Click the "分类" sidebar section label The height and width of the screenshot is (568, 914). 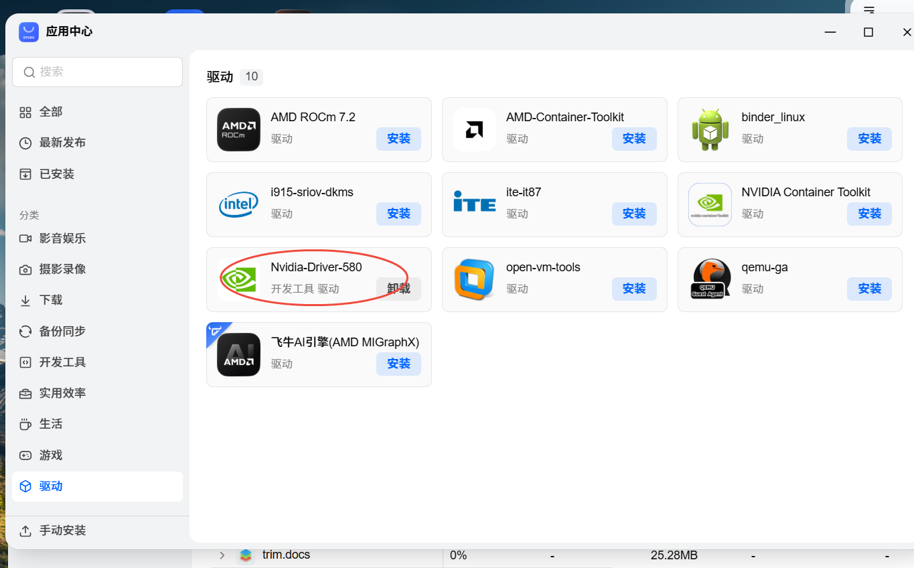pyautogui.click(x=29, y=215)
